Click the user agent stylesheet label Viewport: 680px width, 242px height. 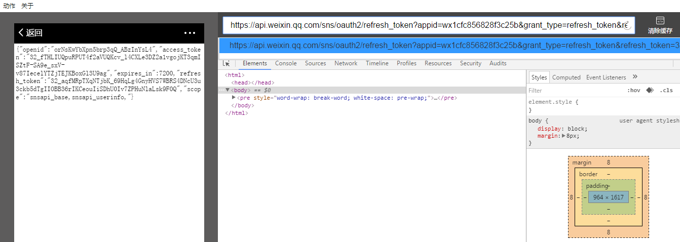coord(649,121)
